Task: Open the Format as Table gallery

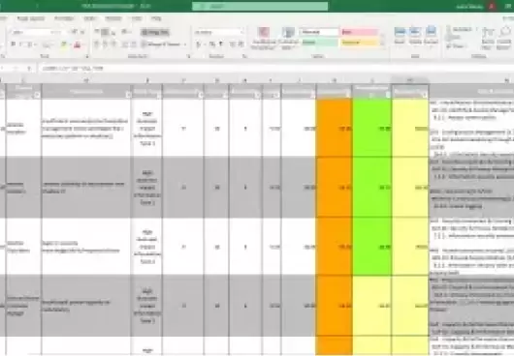Action: (x=288, y=38)
